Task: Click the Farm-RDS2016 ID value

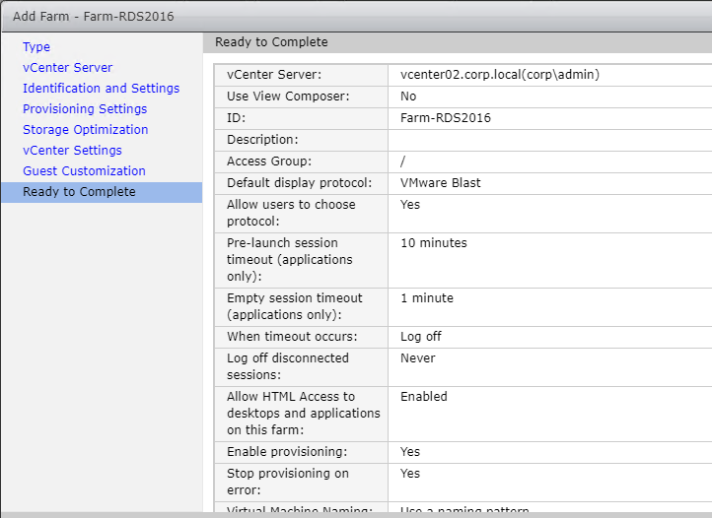Action: [x=446, y=118]
